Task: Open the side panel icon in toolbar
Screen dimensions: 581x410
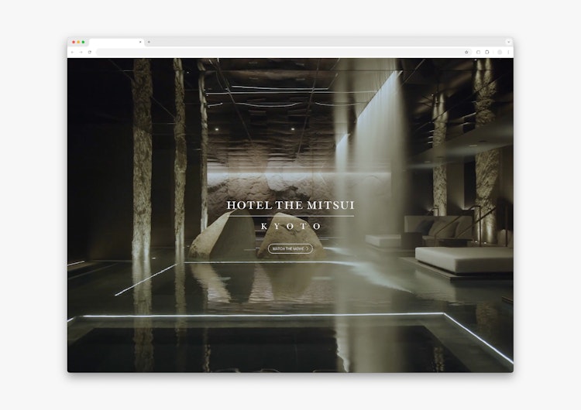Action: 478,52
